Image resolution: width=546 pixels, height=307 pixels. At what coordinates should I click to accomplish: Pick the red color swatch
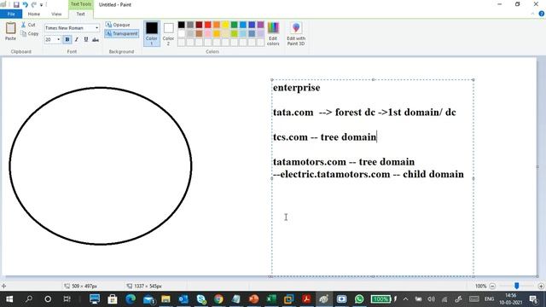pos(207,25)
